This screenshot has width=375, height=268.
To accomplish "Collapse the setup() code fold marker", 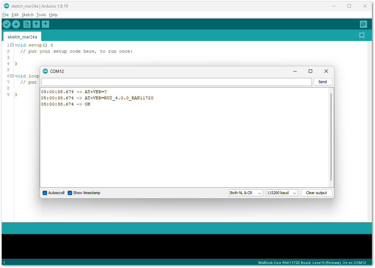I will [x=12, y=45].
